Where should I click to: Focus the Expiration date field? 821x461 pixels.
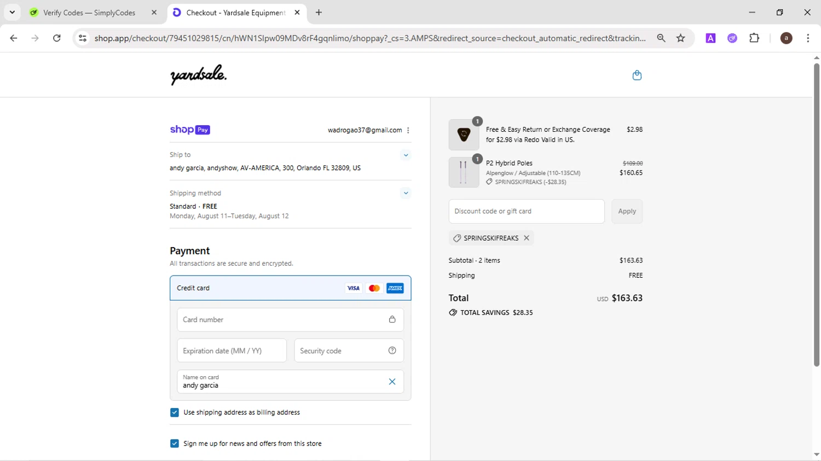232,351
